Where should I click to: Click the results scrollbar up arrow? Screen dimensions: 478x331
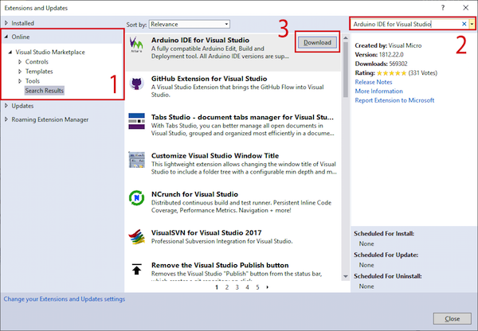[346, 38]
